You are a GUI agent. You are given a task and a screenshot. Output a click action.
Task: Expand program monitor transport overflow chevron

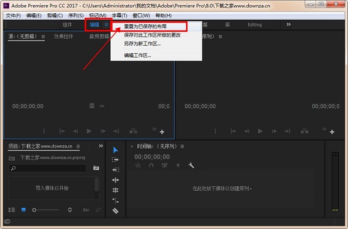tap(324, 129)
